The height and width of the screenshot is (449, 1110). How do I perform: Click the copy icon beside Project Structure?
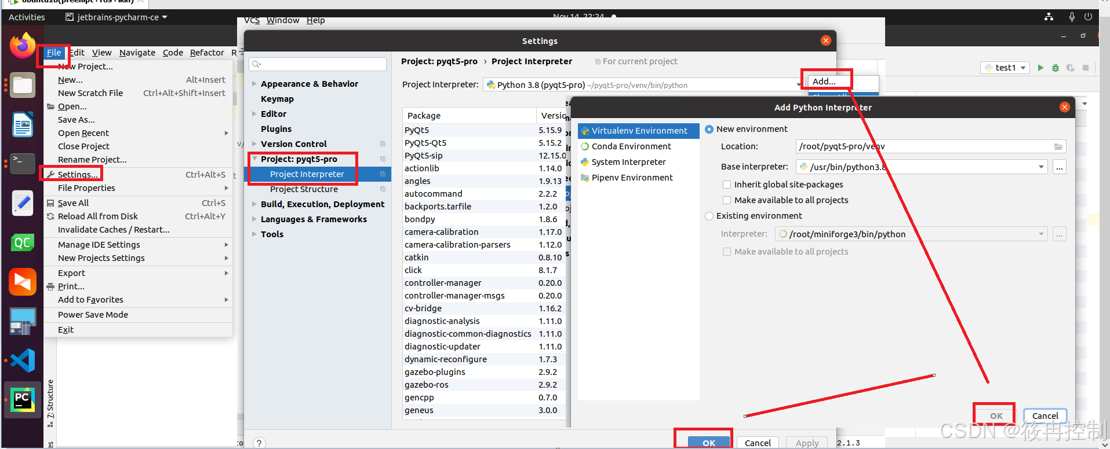tap(383, 189)
